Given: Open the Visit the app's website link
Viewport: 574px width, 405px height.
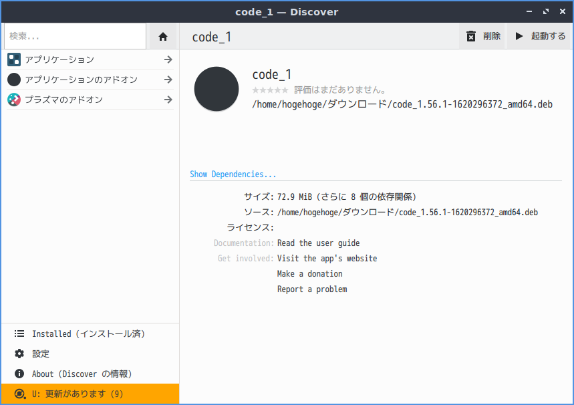Looking at the screenshot, I should pyautogui.click(x=327, y=259).
